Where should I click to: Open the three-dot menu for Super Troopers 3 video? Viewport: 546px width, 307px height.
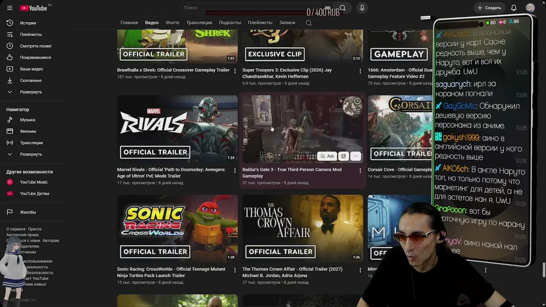point(360,71)
